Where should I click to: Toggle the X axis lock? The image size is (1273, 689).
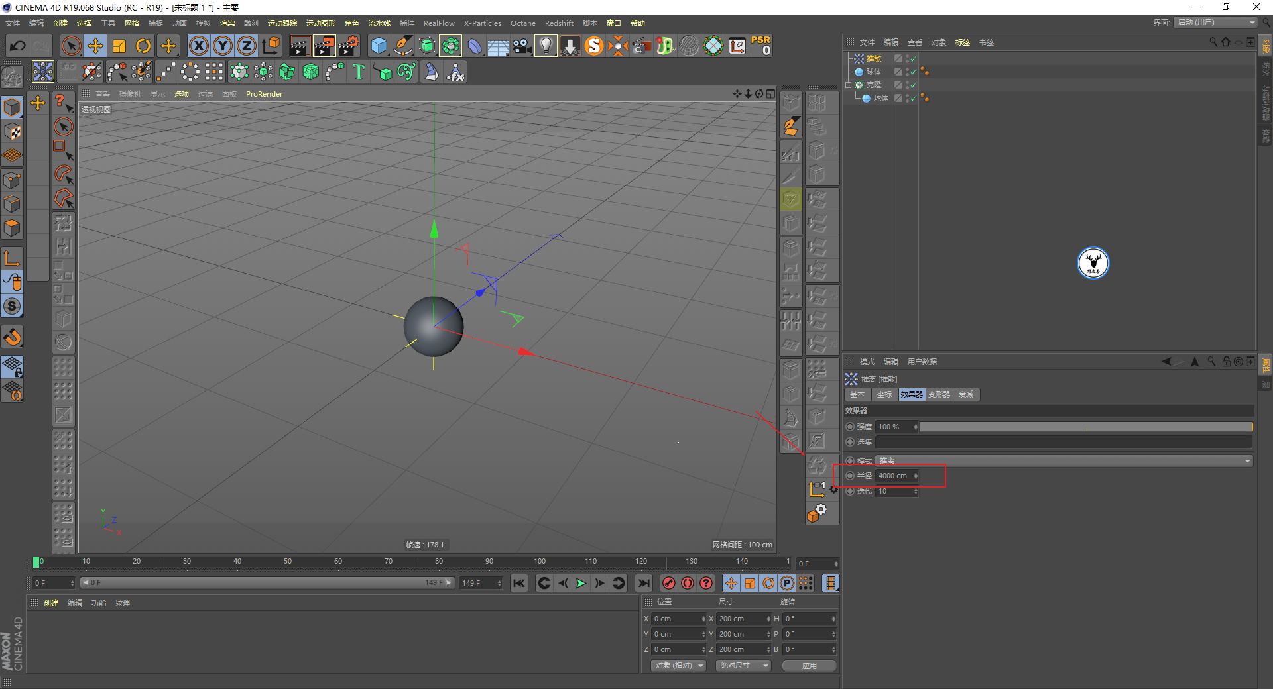point(199,46)
